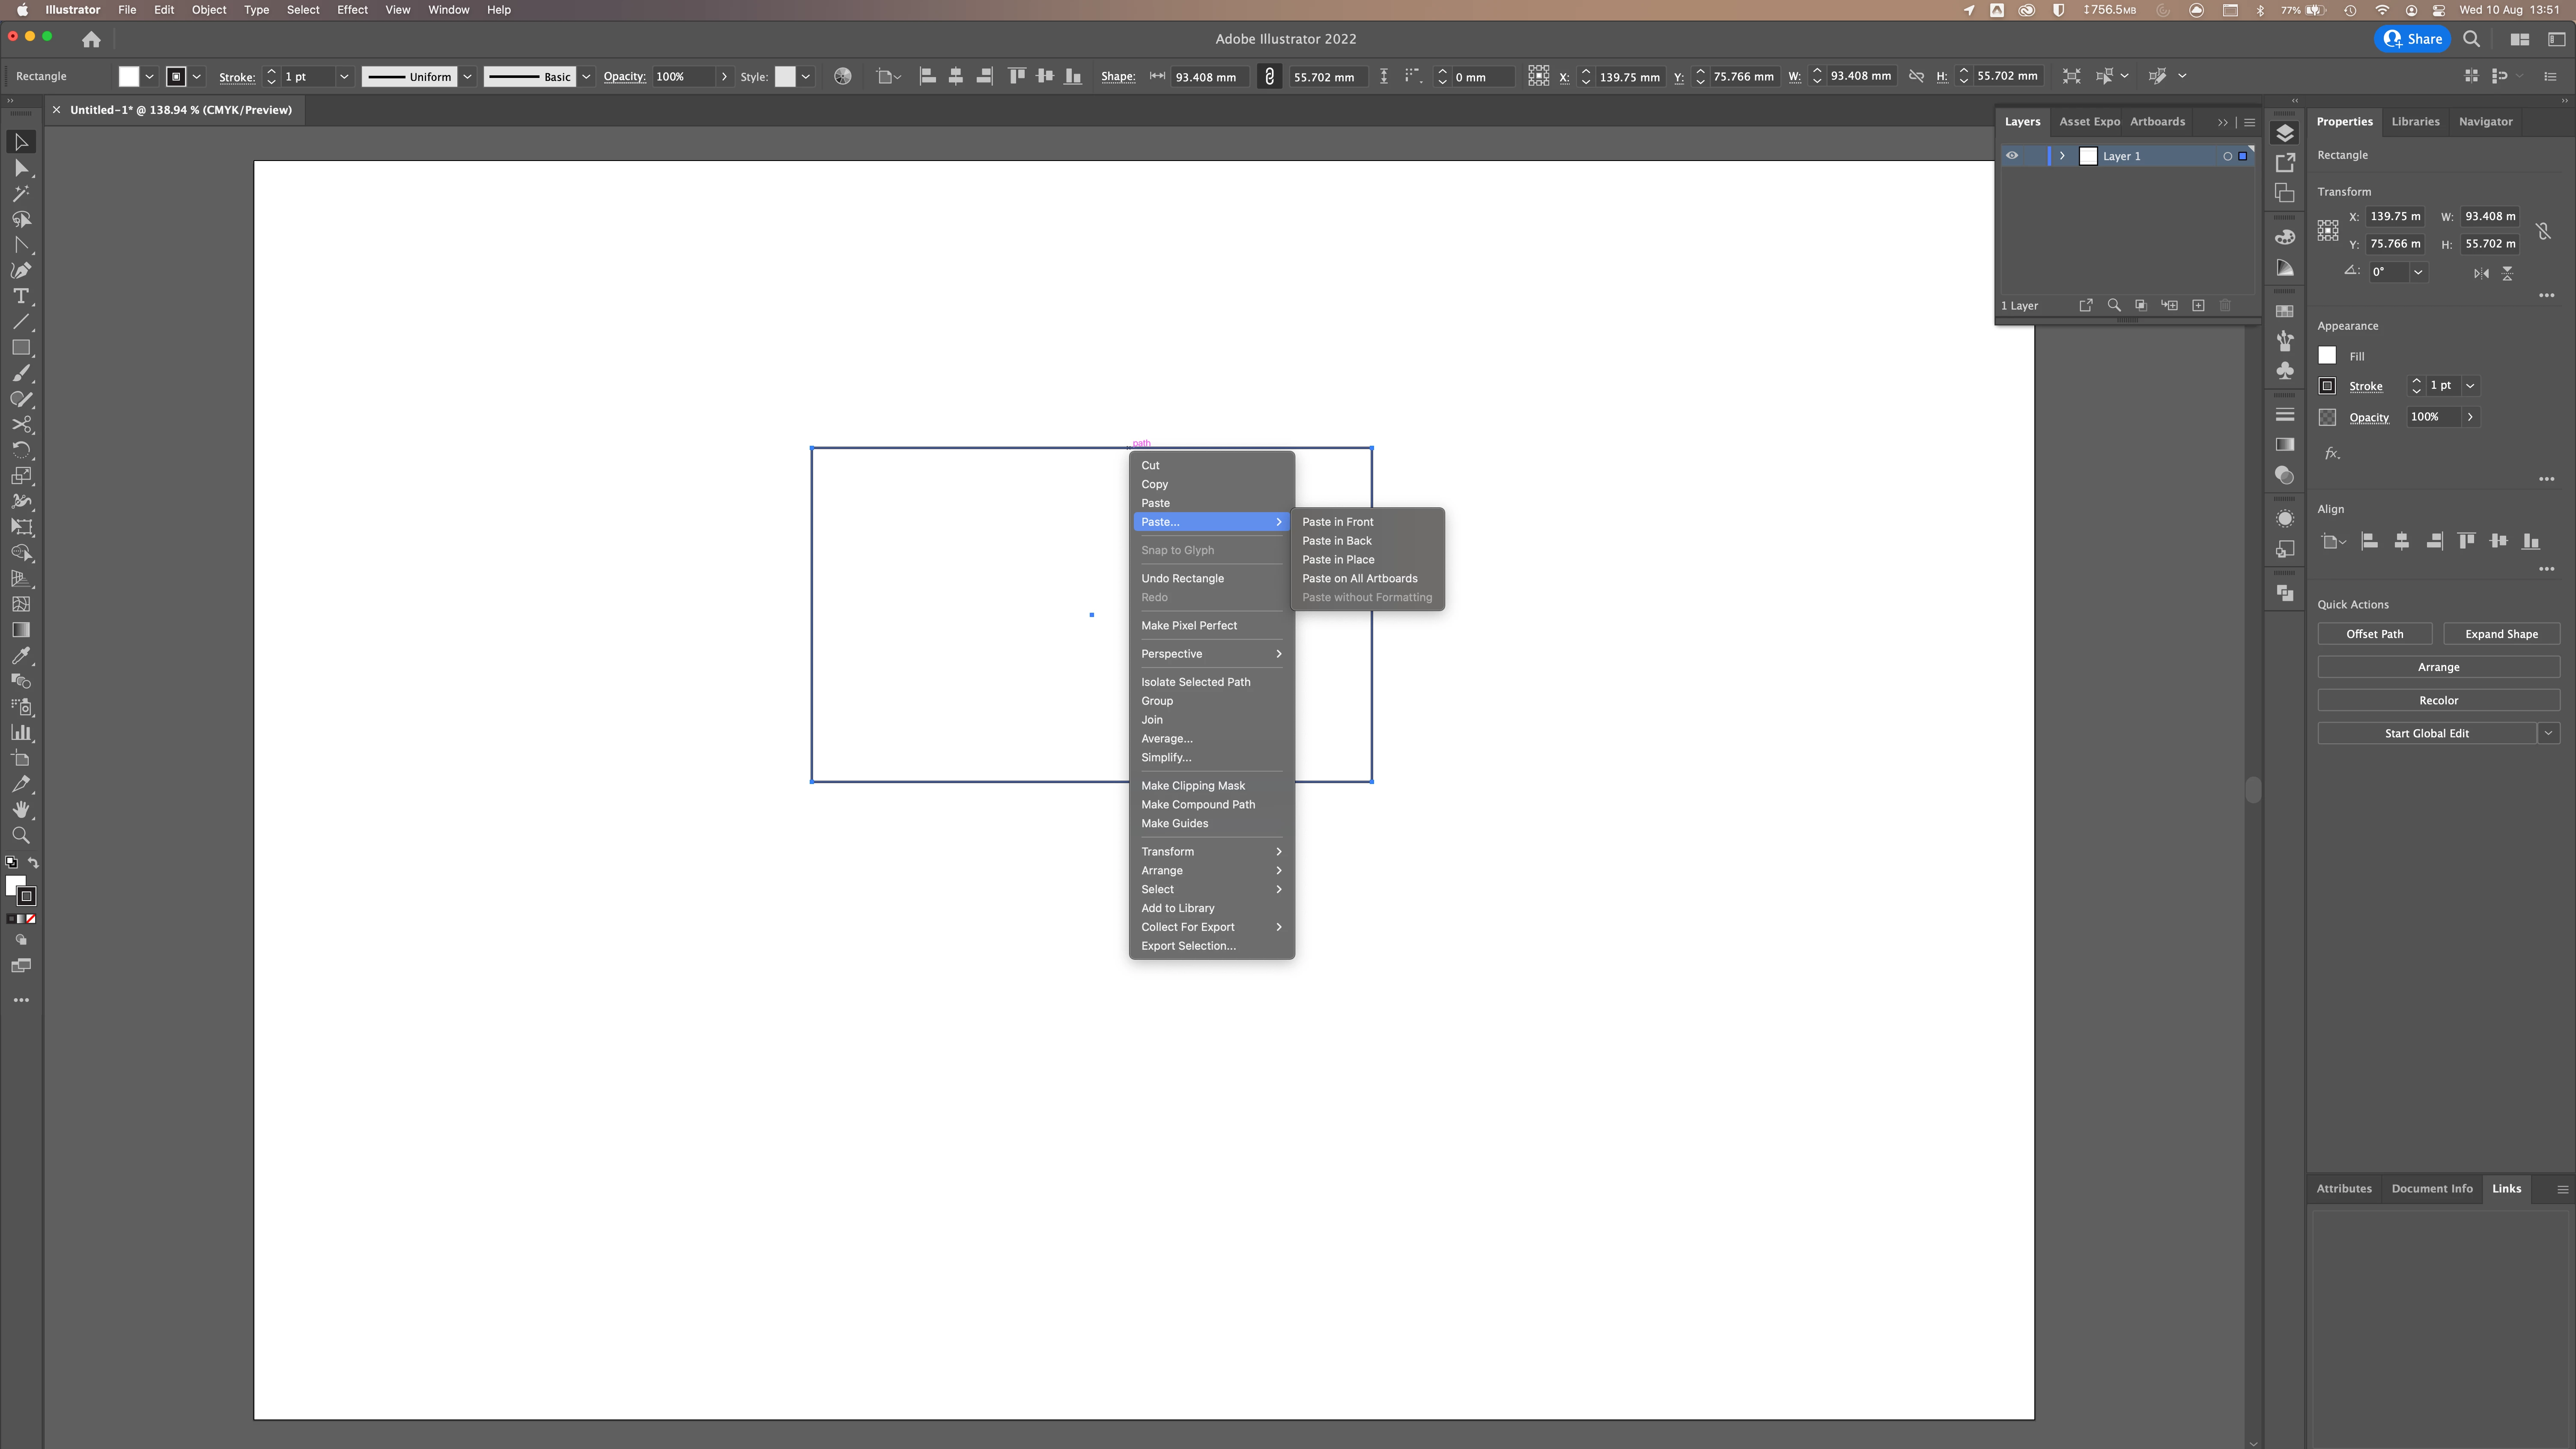2576x1449 pixels.
Task: Click the Recolor button
Action: pyautogui.click(x=2438, y=701)
